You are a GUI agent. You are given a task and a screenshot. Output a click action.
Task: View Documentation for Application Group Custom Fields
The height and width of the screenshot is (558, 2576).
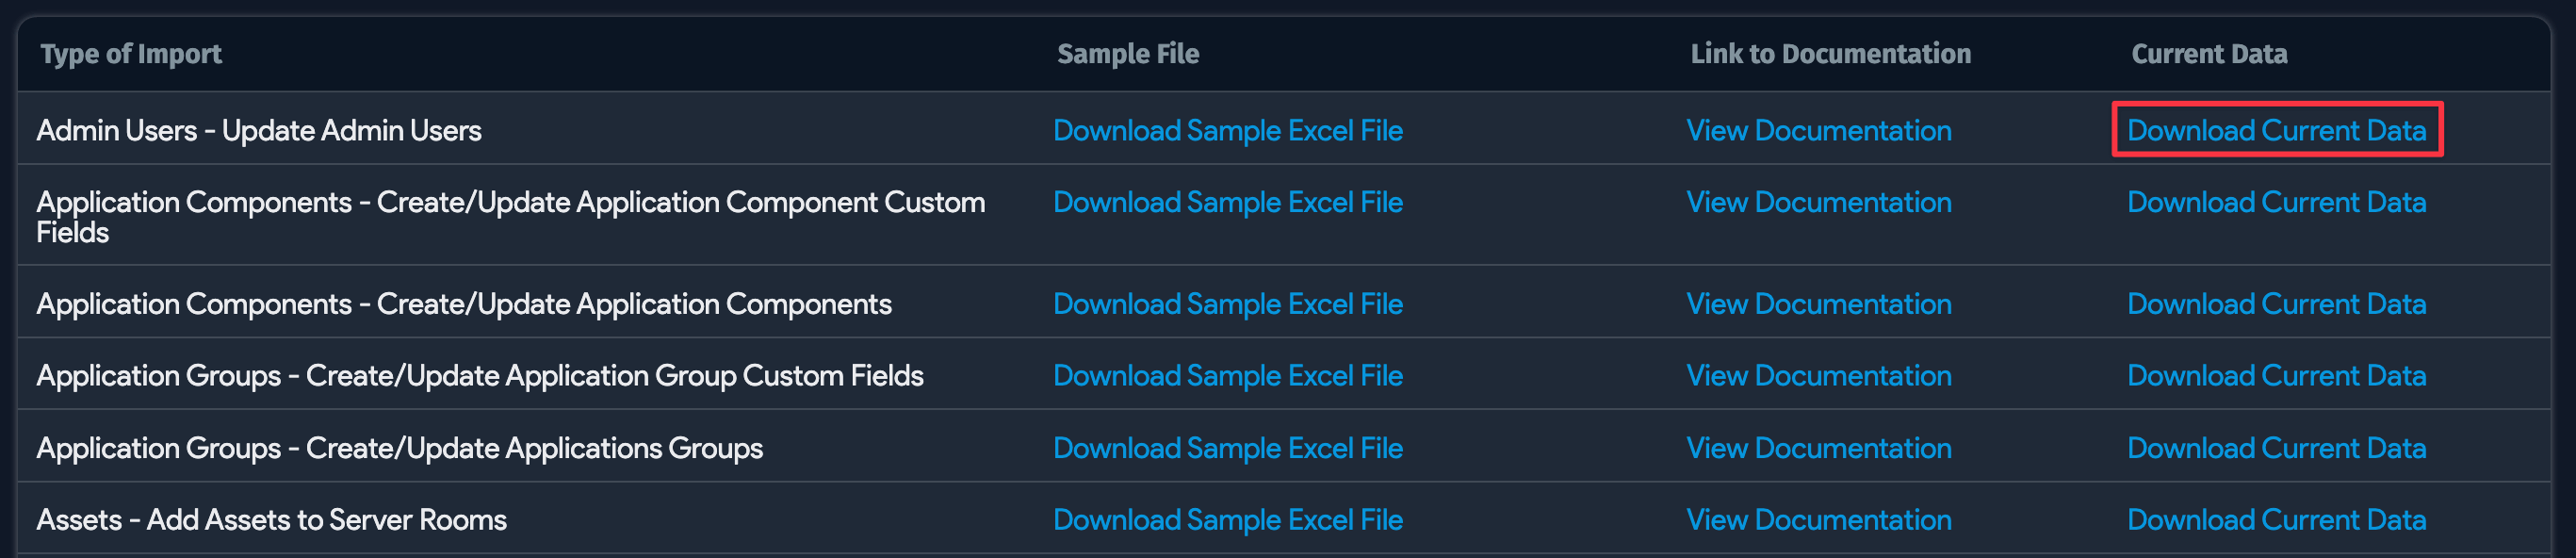click(x=1818, y=376)
